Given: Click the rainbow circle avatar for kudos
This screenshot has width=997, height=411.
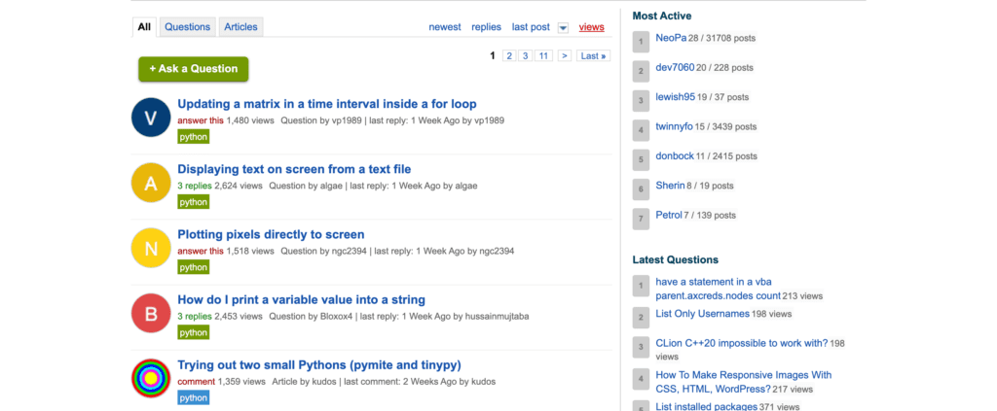Looking at the screenshot, I should coord(151,378).
